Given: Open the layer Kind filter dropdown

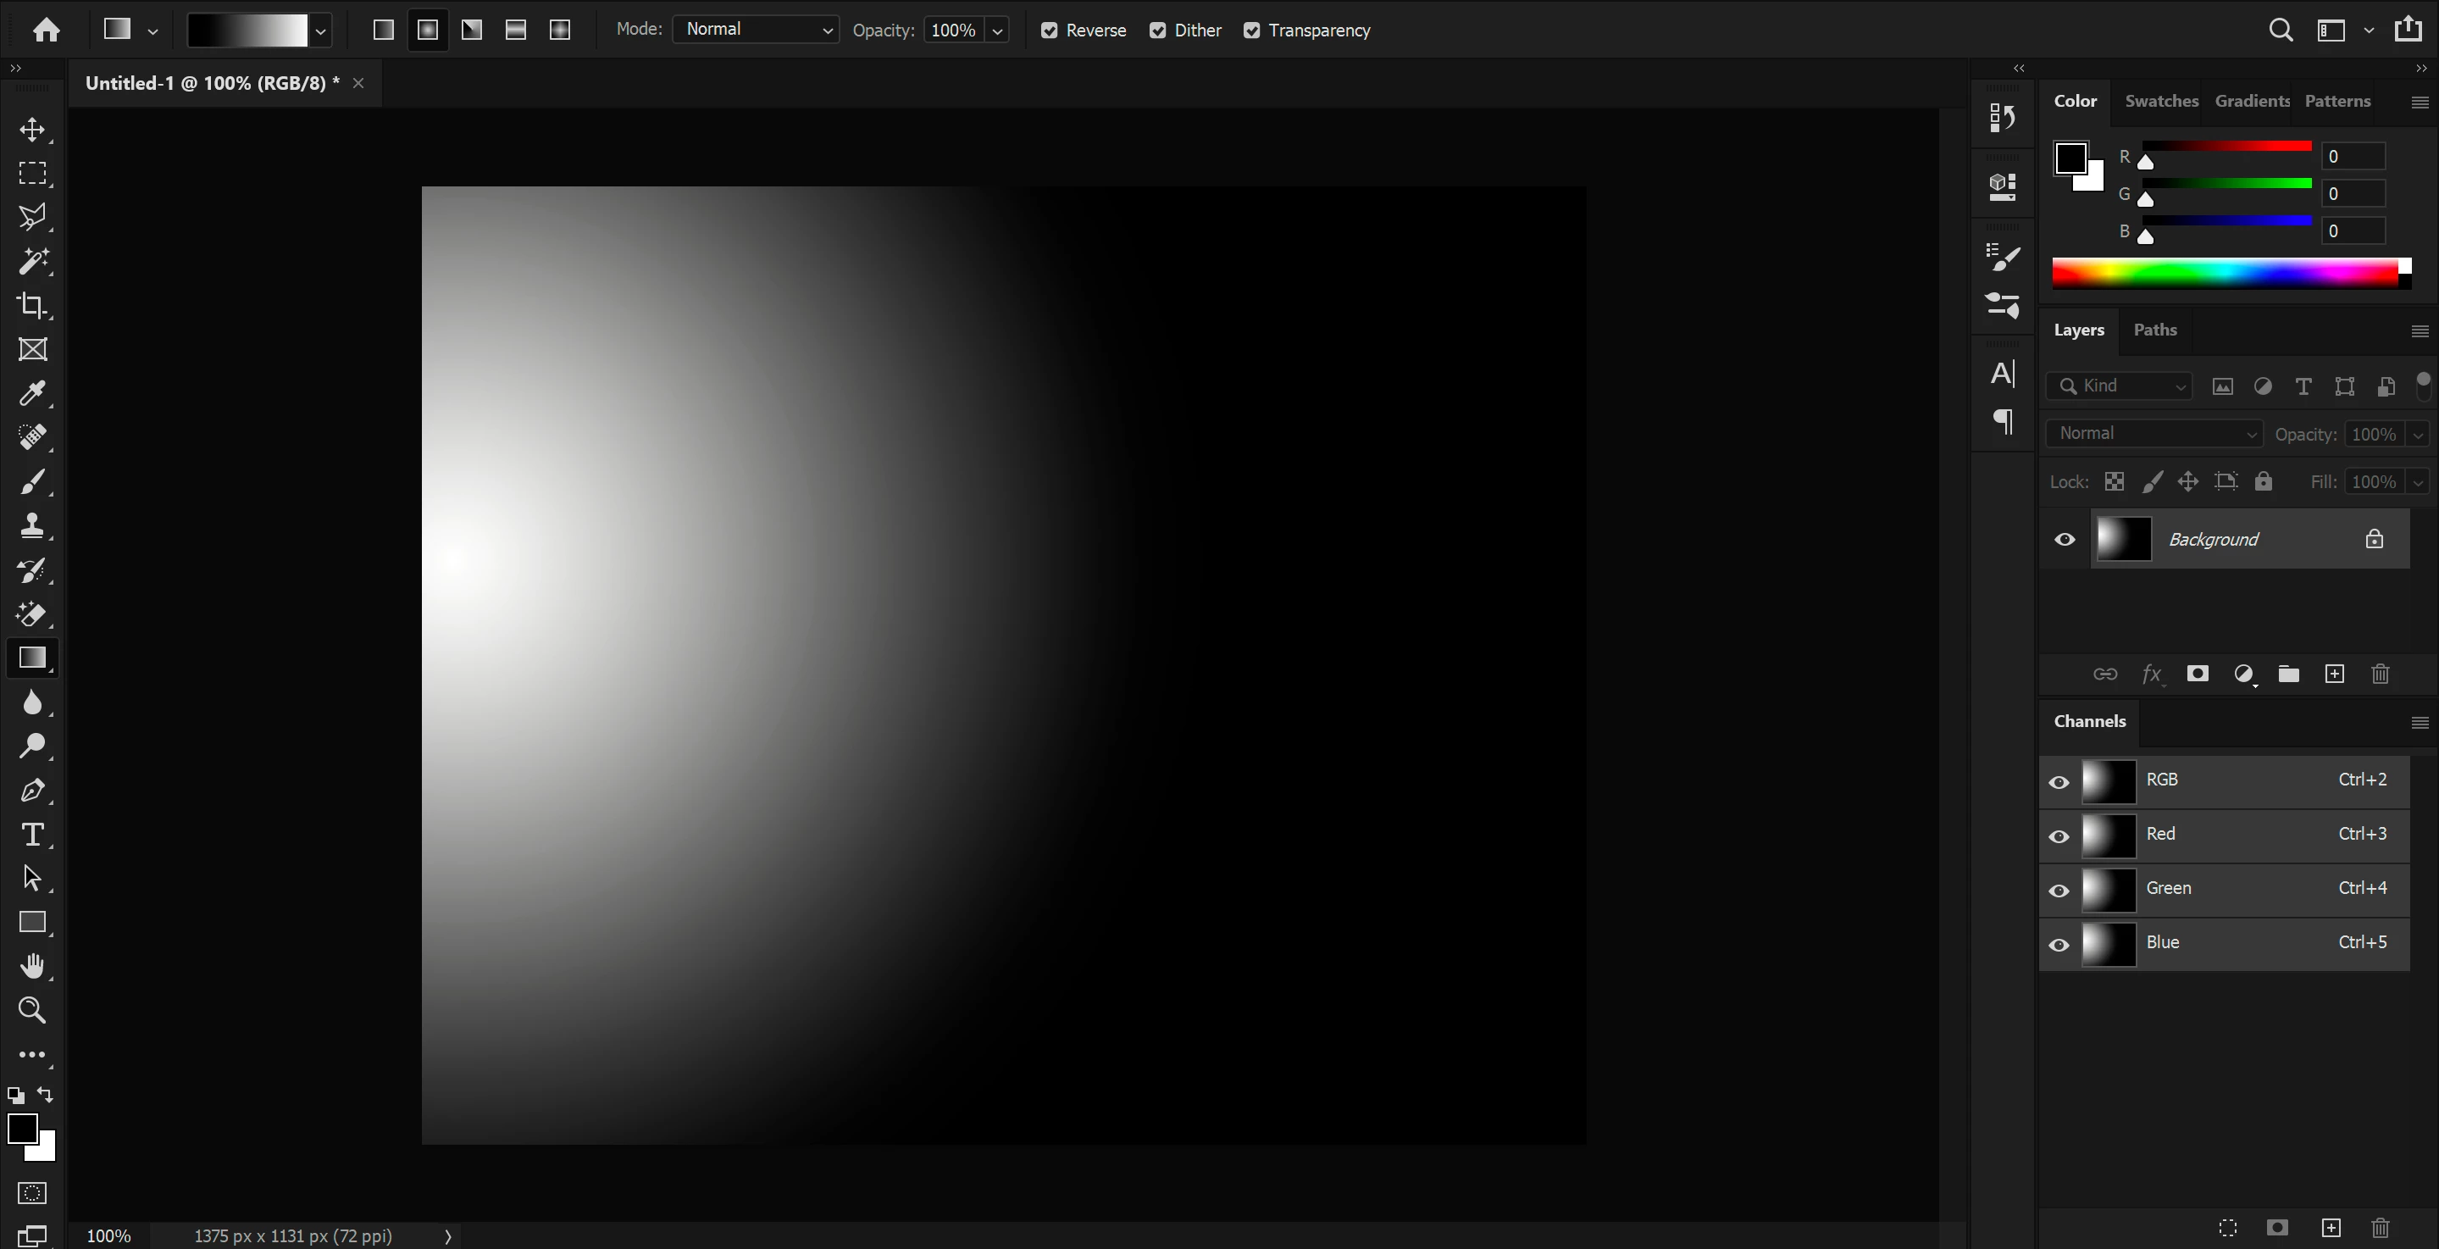Looking at the screenshot, I should coord(2119,386).
